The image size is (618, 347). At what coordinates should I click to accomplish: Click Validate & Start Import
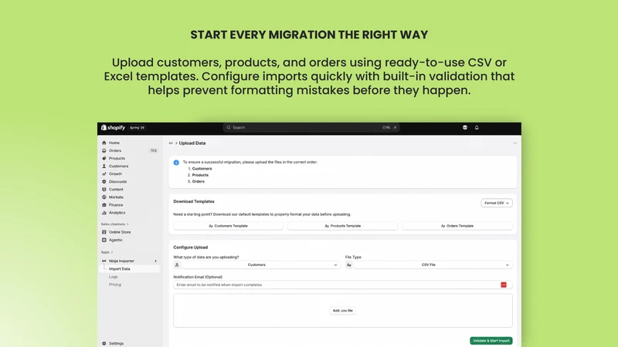coord(491,341)
